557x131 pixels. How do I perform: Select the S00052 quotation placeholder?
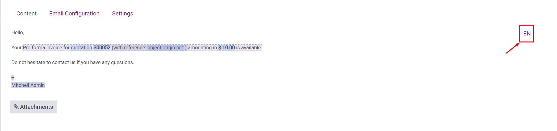coord(102,47)
